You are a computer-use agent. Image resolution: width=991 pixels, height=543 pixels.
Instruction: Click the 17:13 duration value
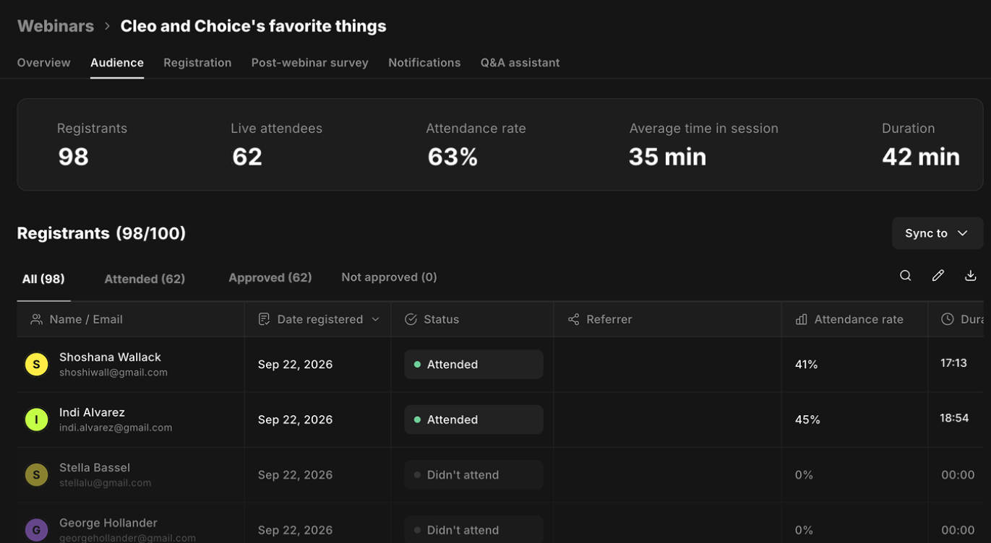(953, 363)
